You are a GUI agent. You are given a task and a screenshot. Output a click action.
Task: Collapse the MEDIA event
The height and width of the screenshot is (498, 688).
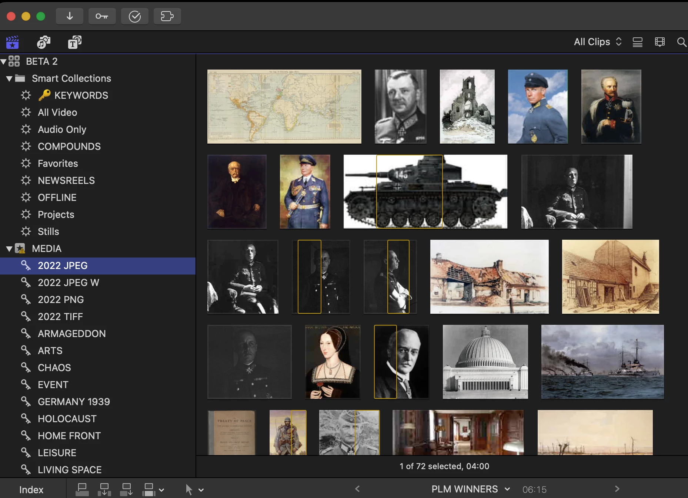(x=10, y=249)
